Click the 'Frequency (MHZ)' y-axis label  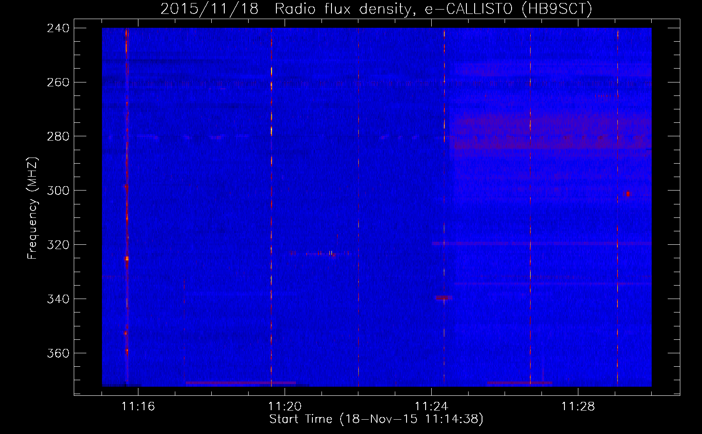pos(33,208)
